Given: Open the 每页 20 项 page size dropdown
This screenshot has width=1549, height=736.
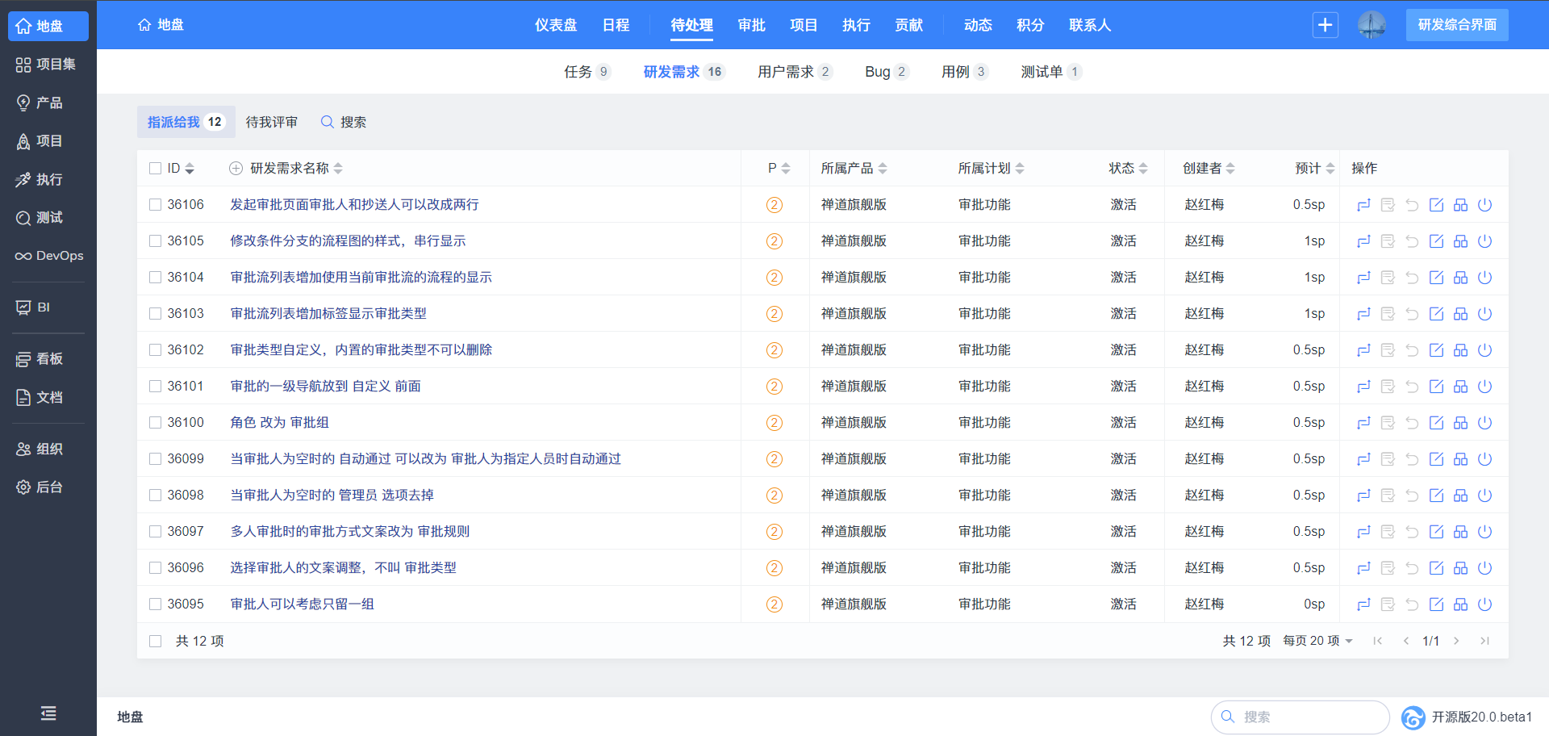Looking at the screenshot, I should (1317, 641).
